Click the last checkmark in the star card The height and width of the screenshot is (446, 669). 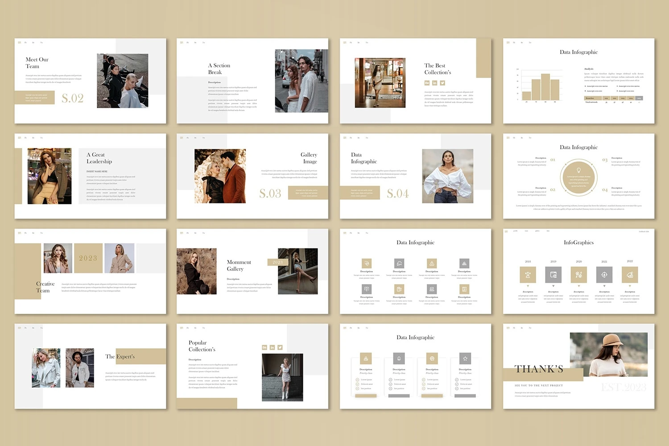[x=457, y=388]
